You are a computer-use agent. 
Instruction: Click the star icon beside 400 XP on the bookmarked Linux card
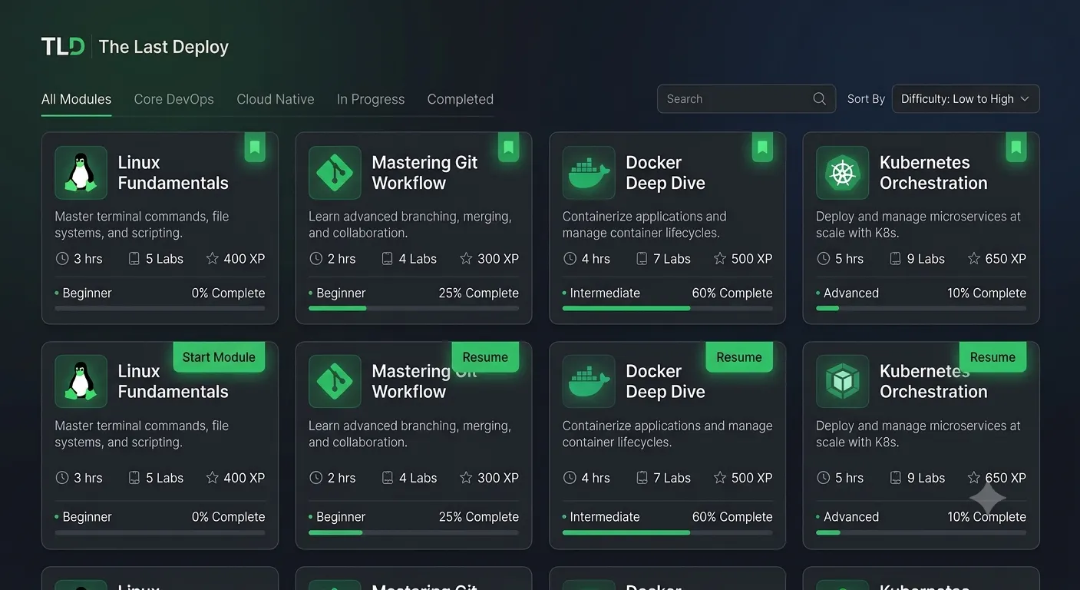click(213, 259)
